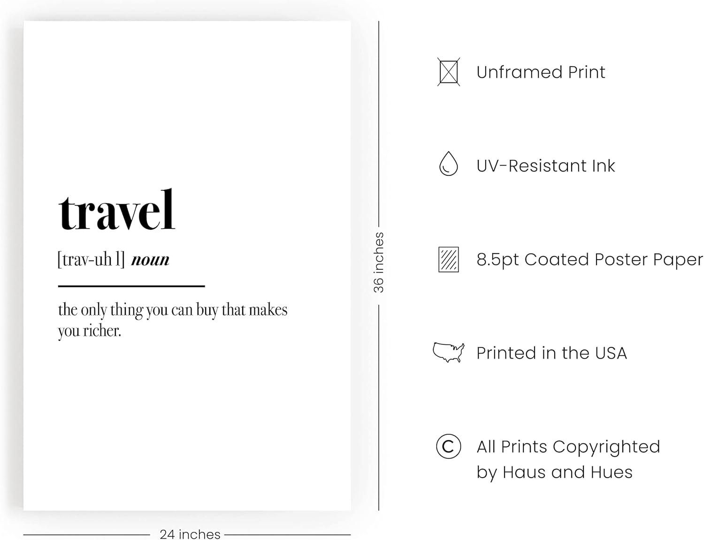704x540 pixels.
Task: Click the italic "noun" word
Action: click(x=150, y=260)
